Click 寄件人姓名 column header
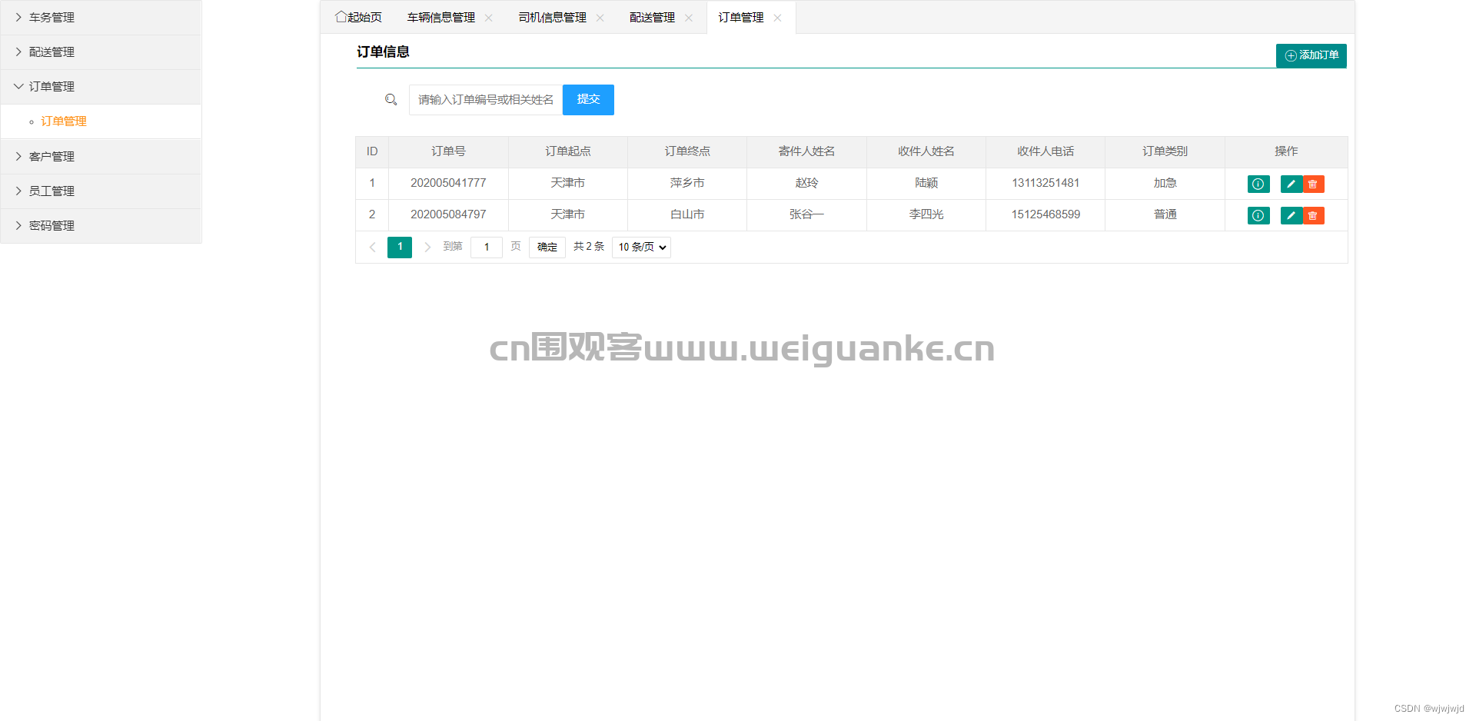This screenshot has width=1476, height=721. 806,151
